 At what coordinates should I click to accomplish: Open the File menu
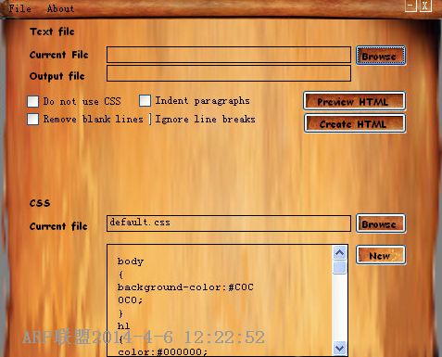(x=20, y=8)
